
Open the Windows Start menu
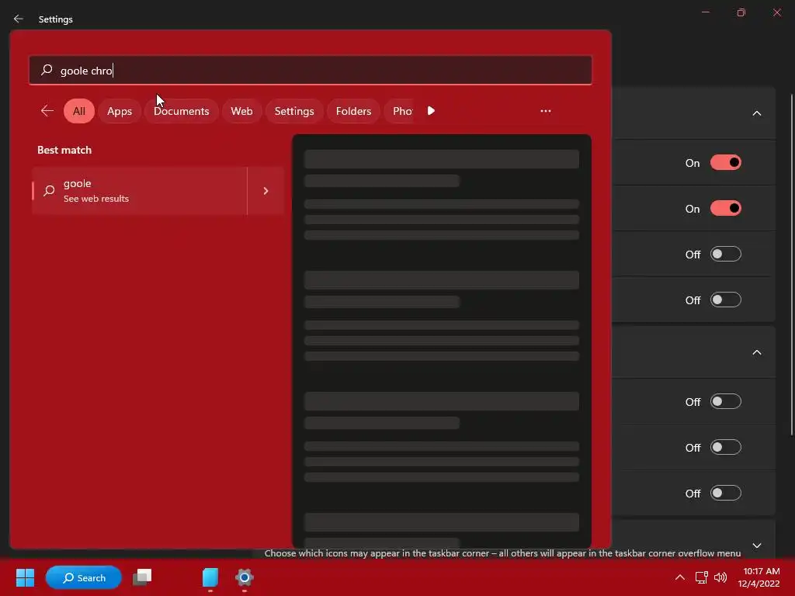pyautogui.click(x=25, y=577)
